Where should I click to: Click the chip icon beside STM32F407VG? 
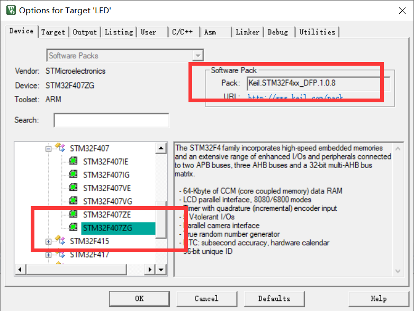73,200
